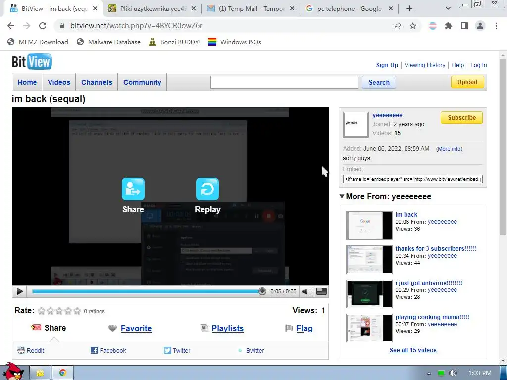Viewport: 507px width, 380px height.
Task: Open a new tab with the plus button
Action: click(x=409, y=9)
